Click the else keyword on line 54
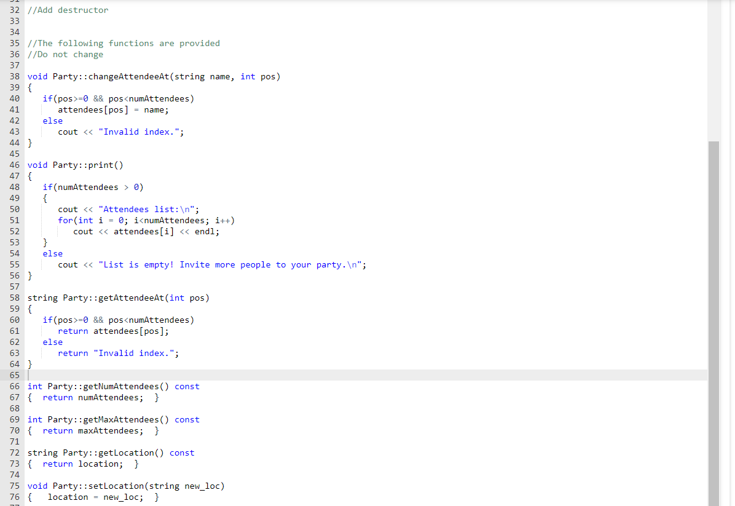Image resolution: width=735 pixels, height=506 pixels. pos(53,253)
